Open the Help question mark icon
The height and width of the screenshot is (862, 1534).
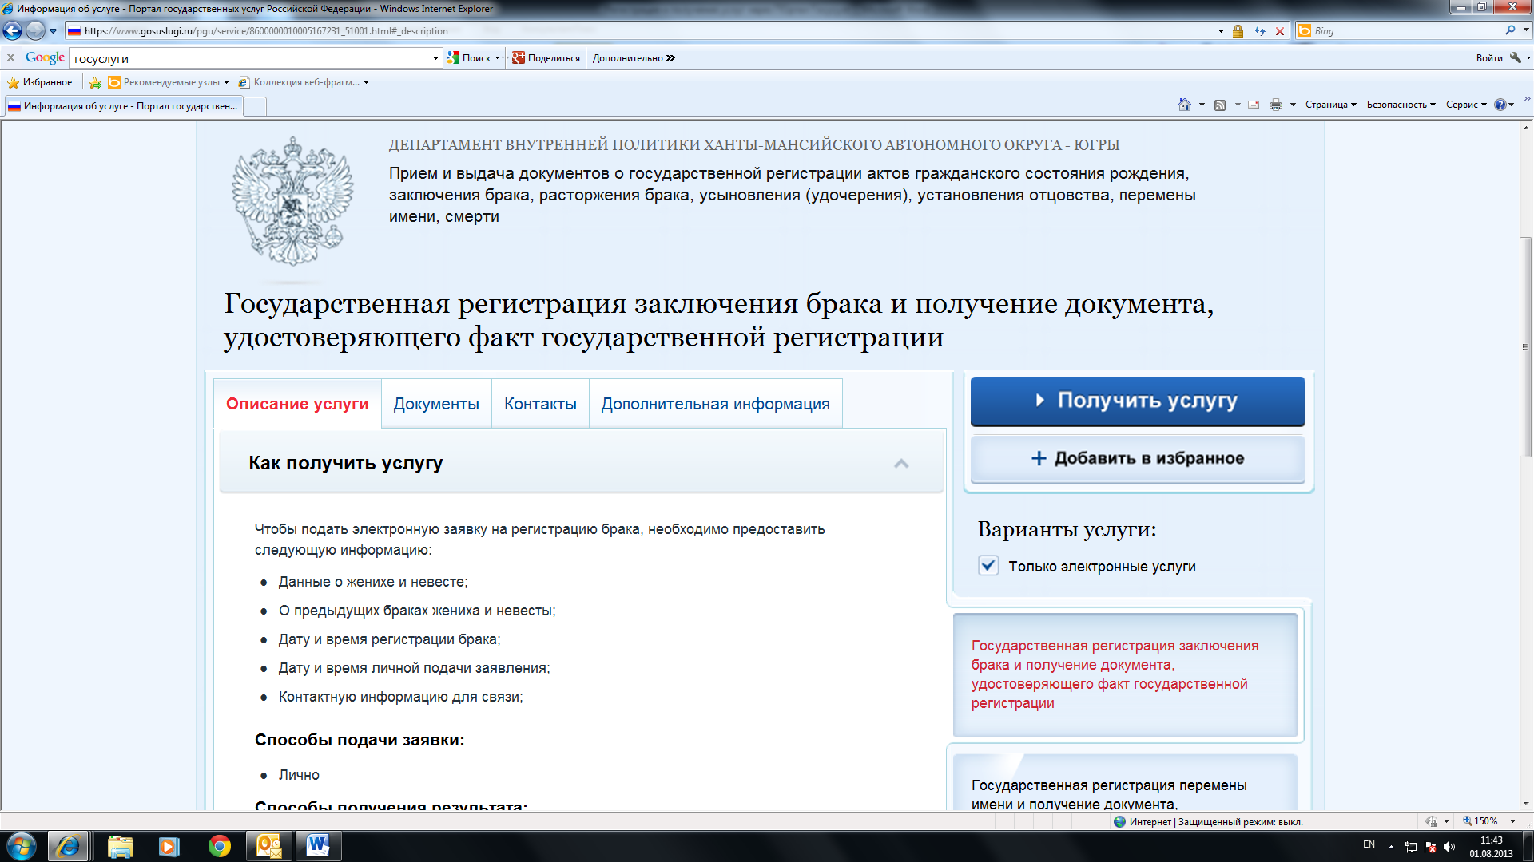pyautogui.click(x=1500, y=105)
